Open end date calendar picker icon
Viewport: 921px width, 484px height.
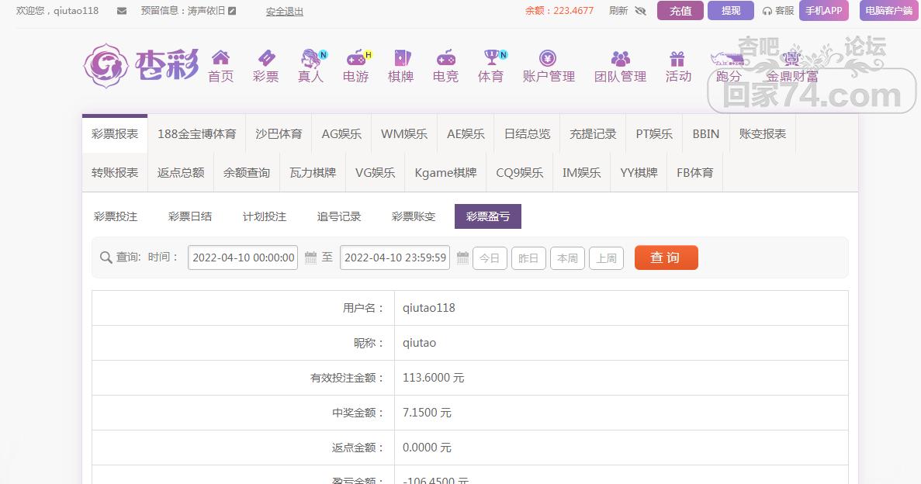pyautogui.click(x=463, y=258)
